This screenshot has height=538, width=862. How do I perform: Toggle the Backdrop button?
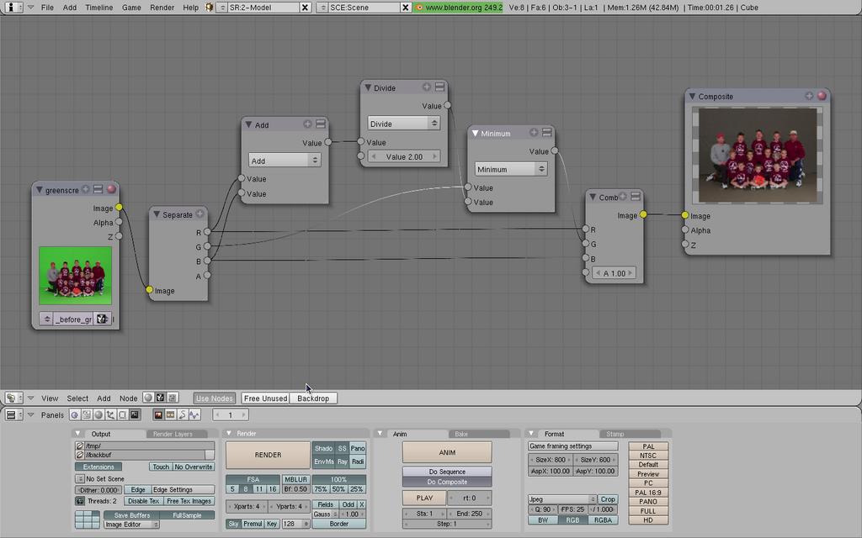pos(313,398)
